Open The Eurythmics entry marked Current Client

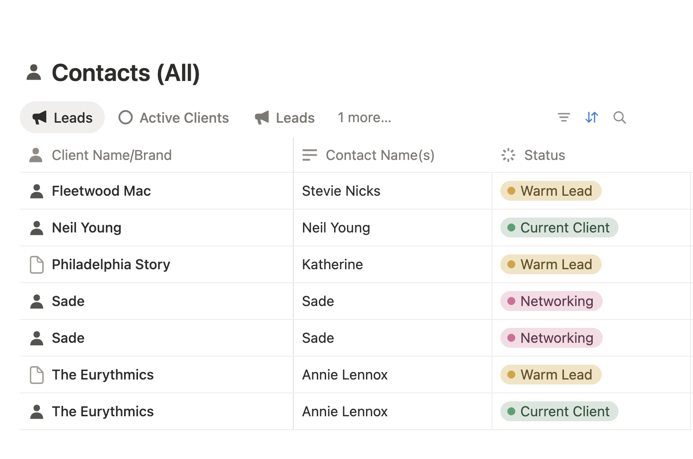(x=103, y=411)
